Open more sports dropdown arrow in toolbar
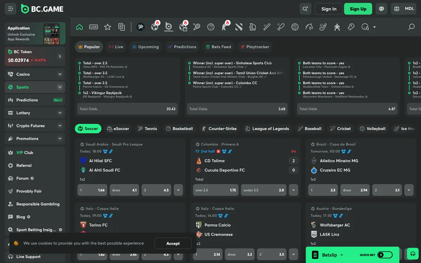Screen dimensions: 421x263 pyautogui.click(x=374, y=27)
